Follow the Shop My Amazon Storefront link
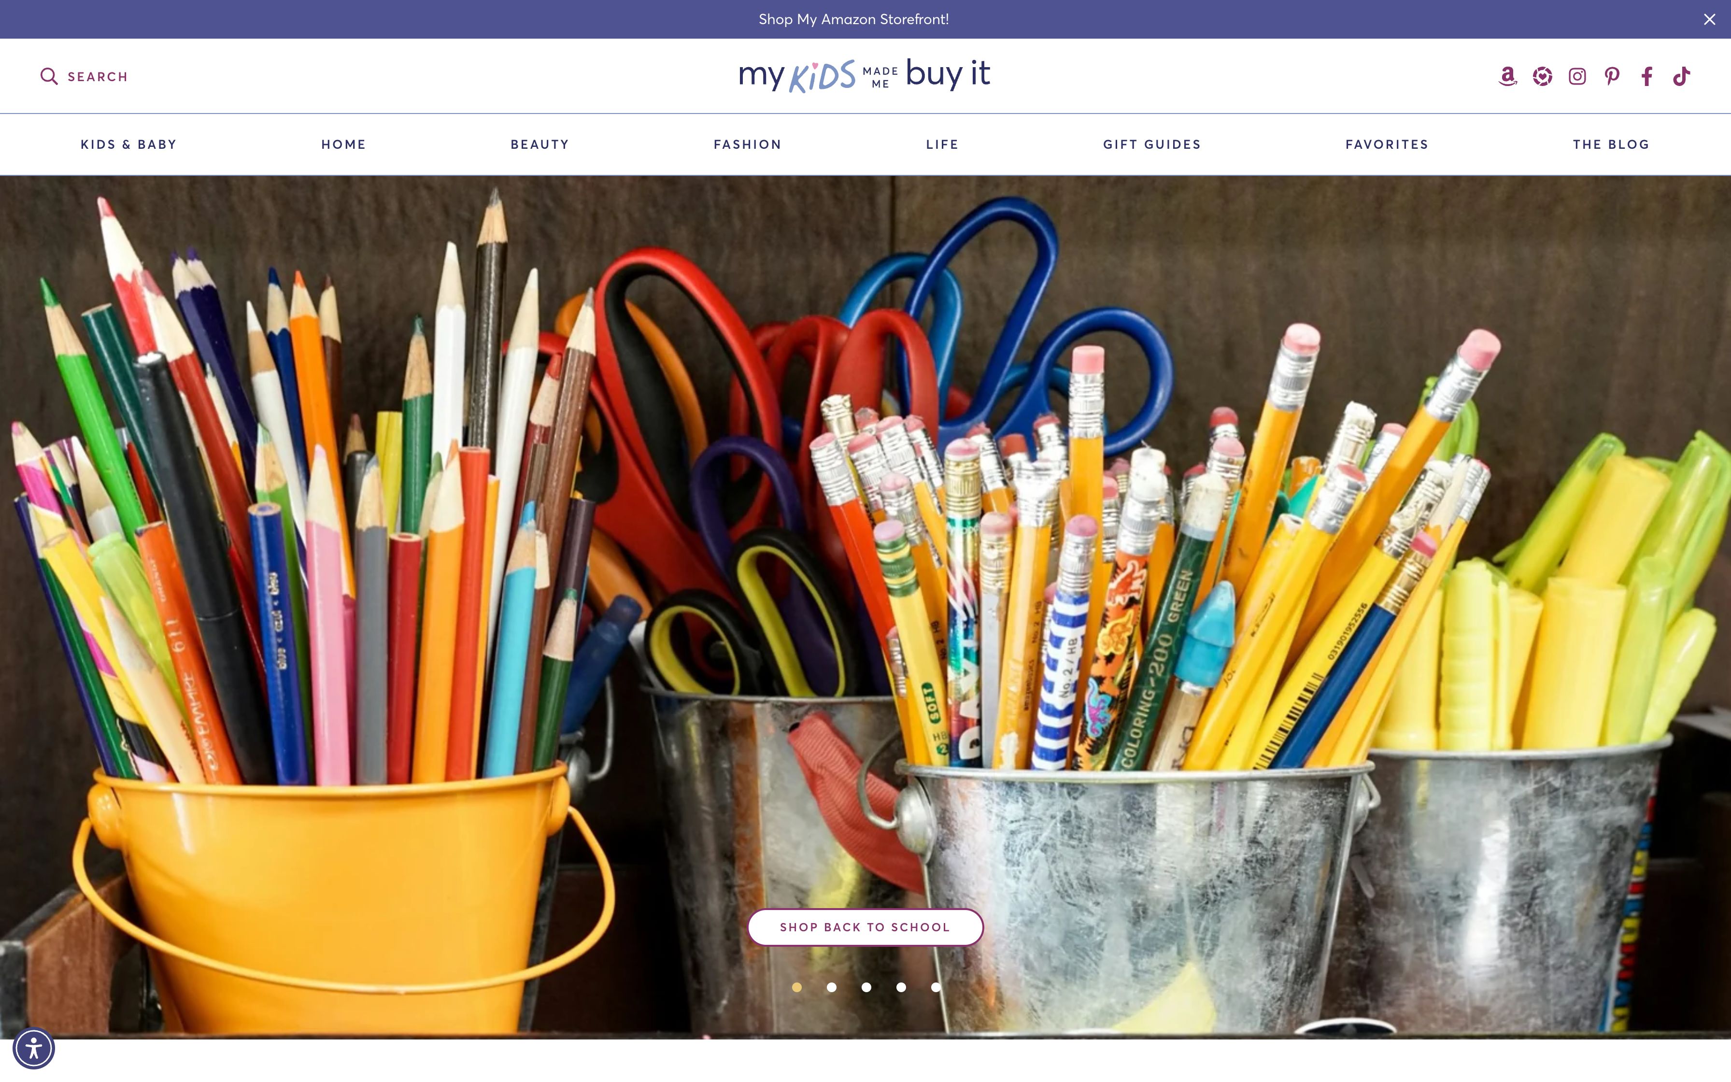The image size is (1731, 1082). [x=854, y=19]
